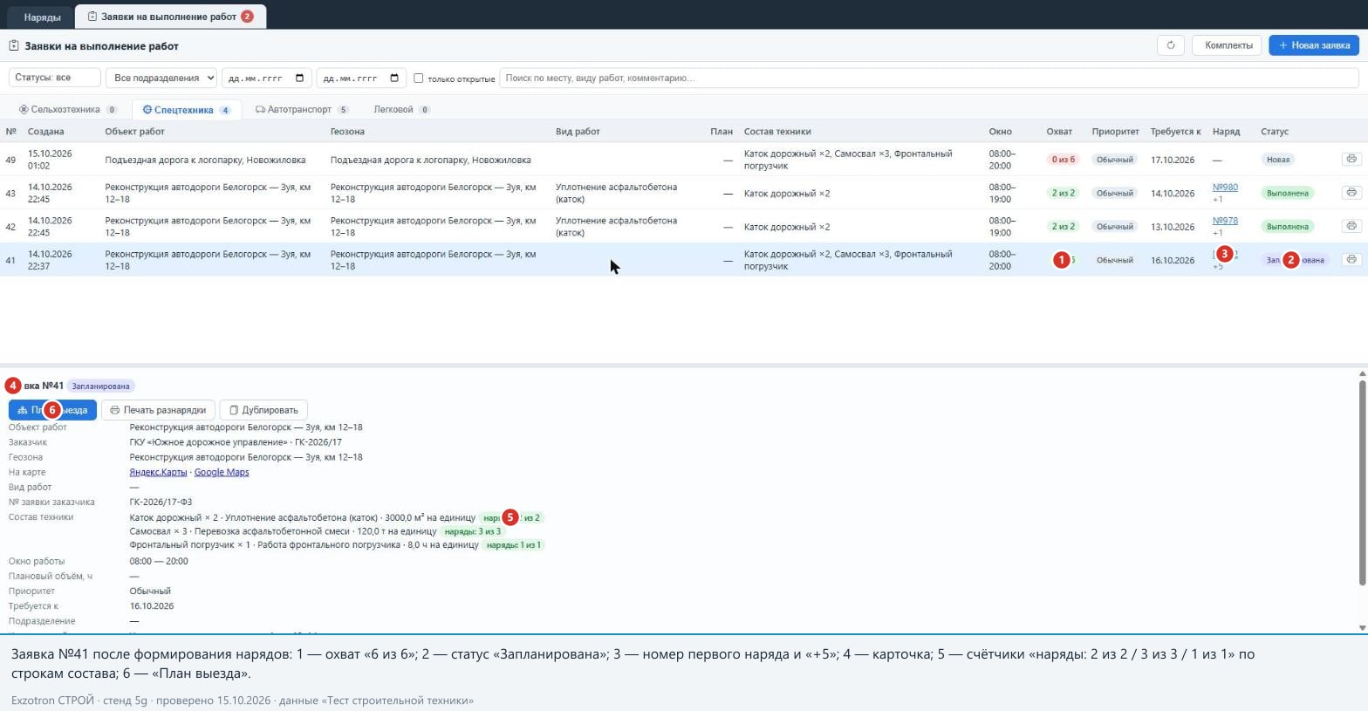Open the 'Статусы: все' filter
This screenshot has width=1368, height=711.
(x=55, y=78)
